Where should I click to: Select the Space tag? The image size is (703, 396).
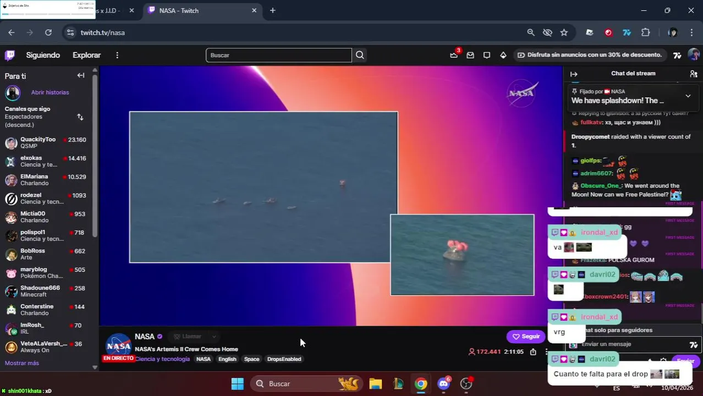tap(251, 359)
